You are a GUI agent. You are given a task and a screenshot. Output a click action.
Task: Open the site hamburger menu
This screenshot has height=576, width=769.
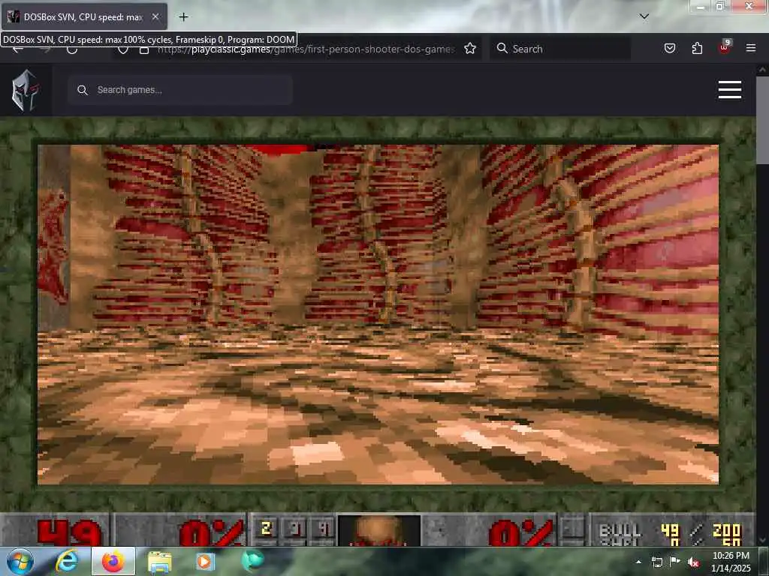(730, 90)
